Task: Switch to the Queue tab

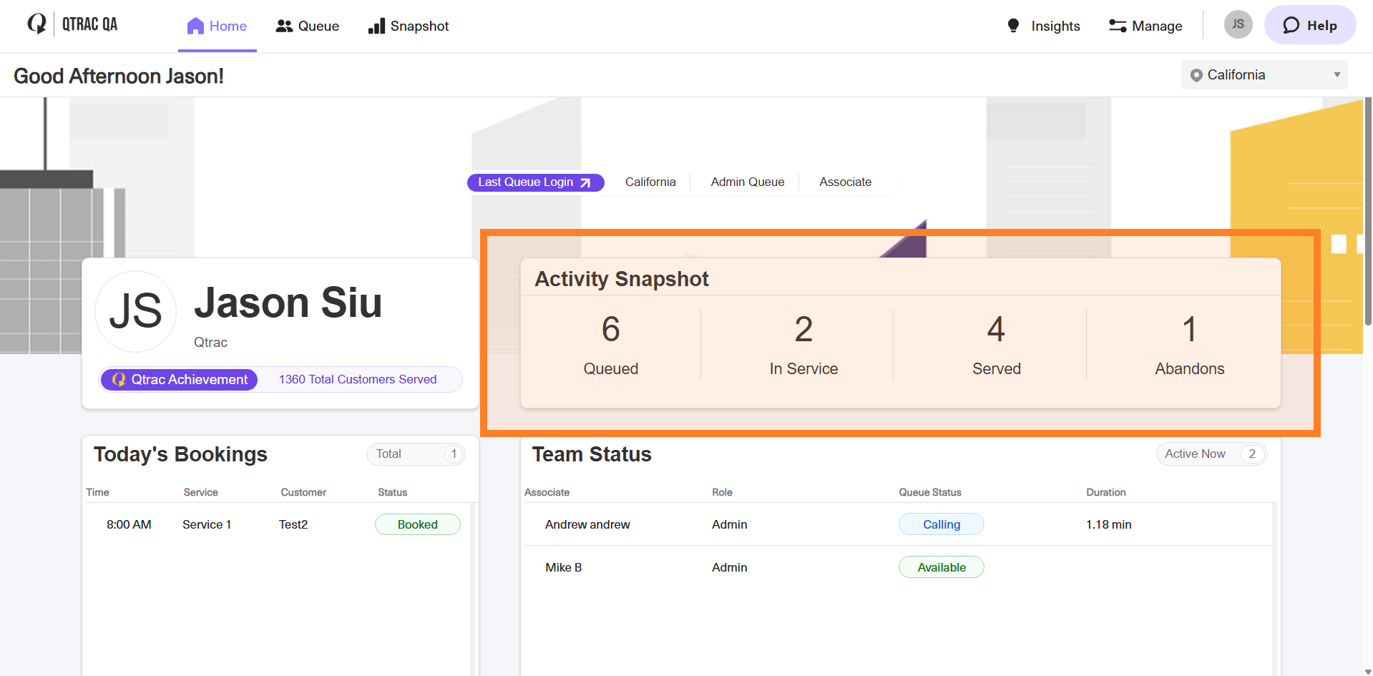Action: click(x=308, y=26)
